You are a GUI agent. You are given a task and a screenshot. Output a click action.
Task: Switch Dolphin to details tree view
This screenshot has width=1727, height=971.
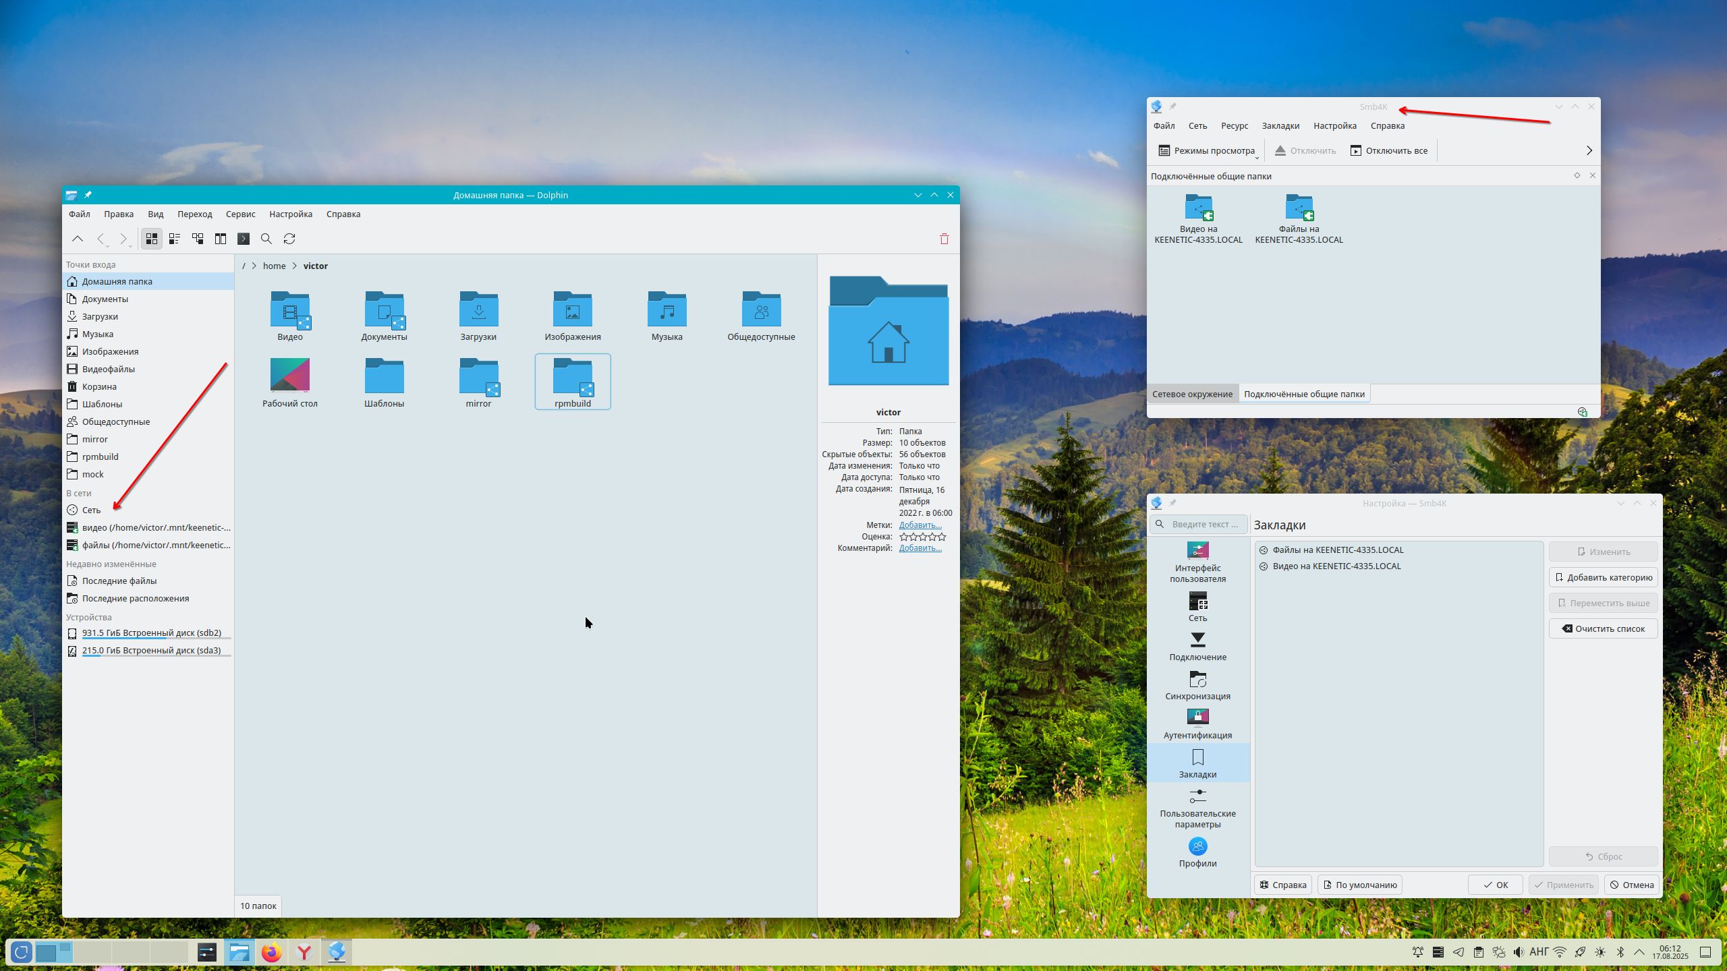198,239
